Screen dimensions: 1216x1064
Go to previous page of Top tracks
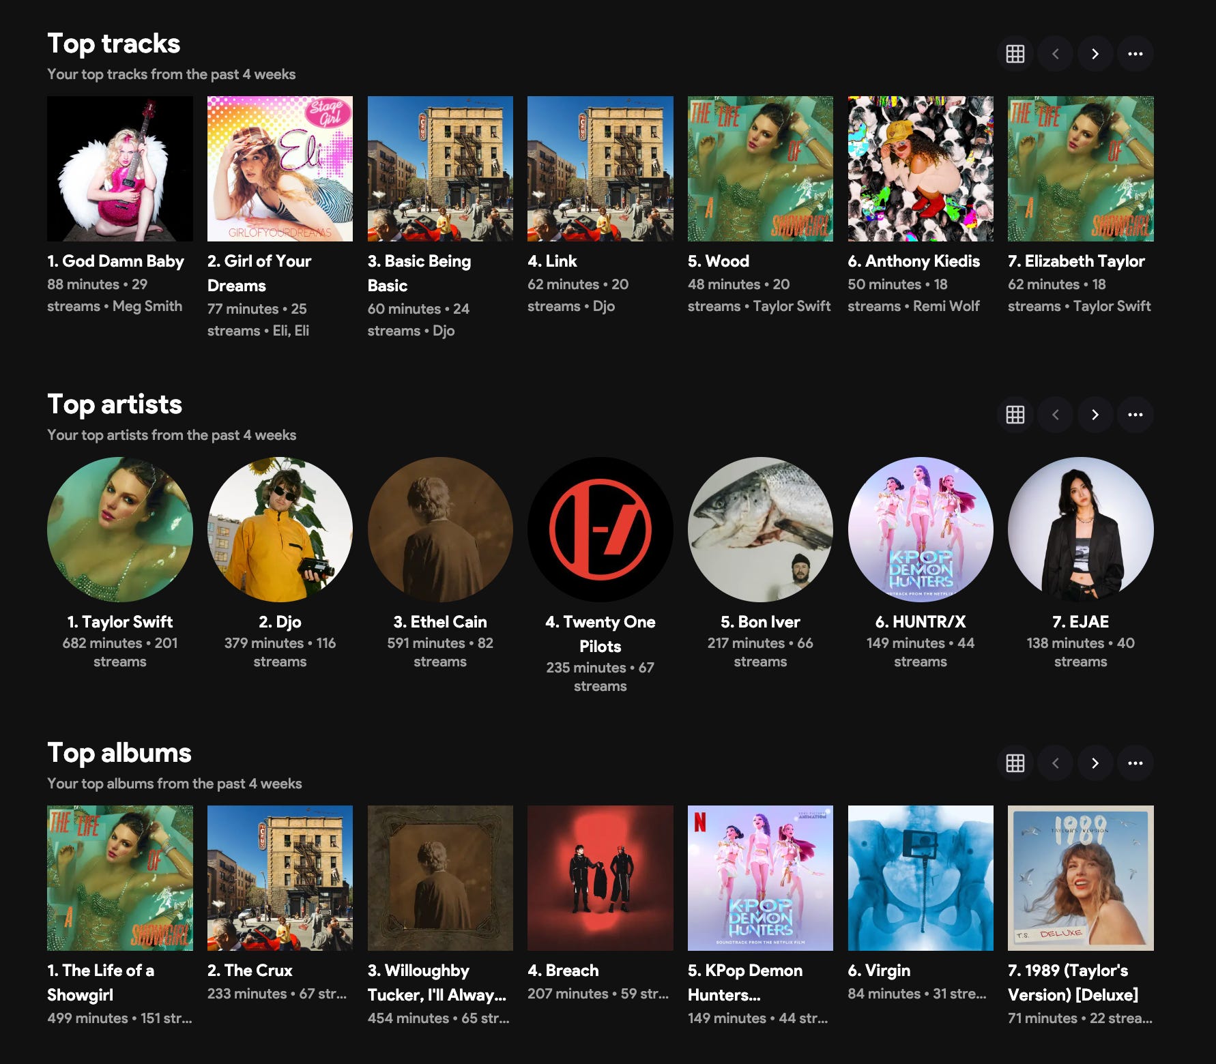(1055, 54)
